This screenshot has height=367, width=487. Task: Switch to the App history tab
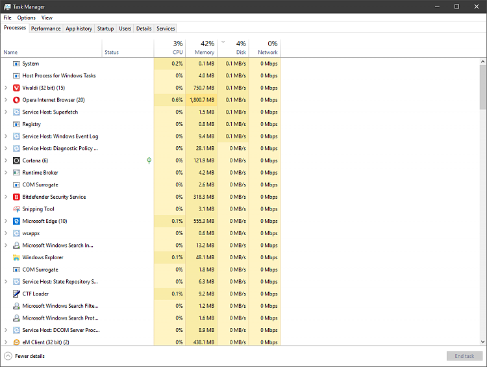pos(79,29)
